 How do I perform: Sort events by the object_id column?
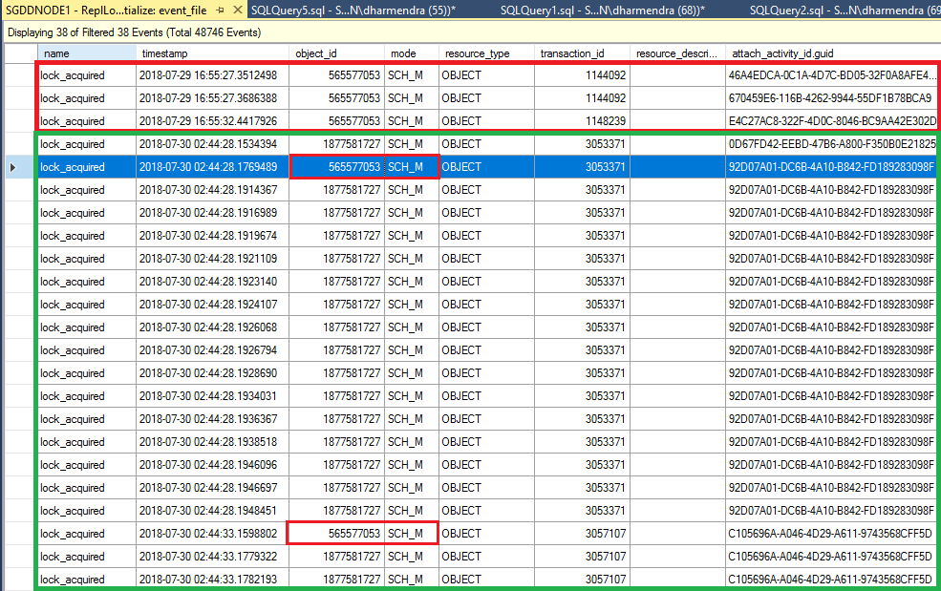pyautogui.click(x=334, y=53)
